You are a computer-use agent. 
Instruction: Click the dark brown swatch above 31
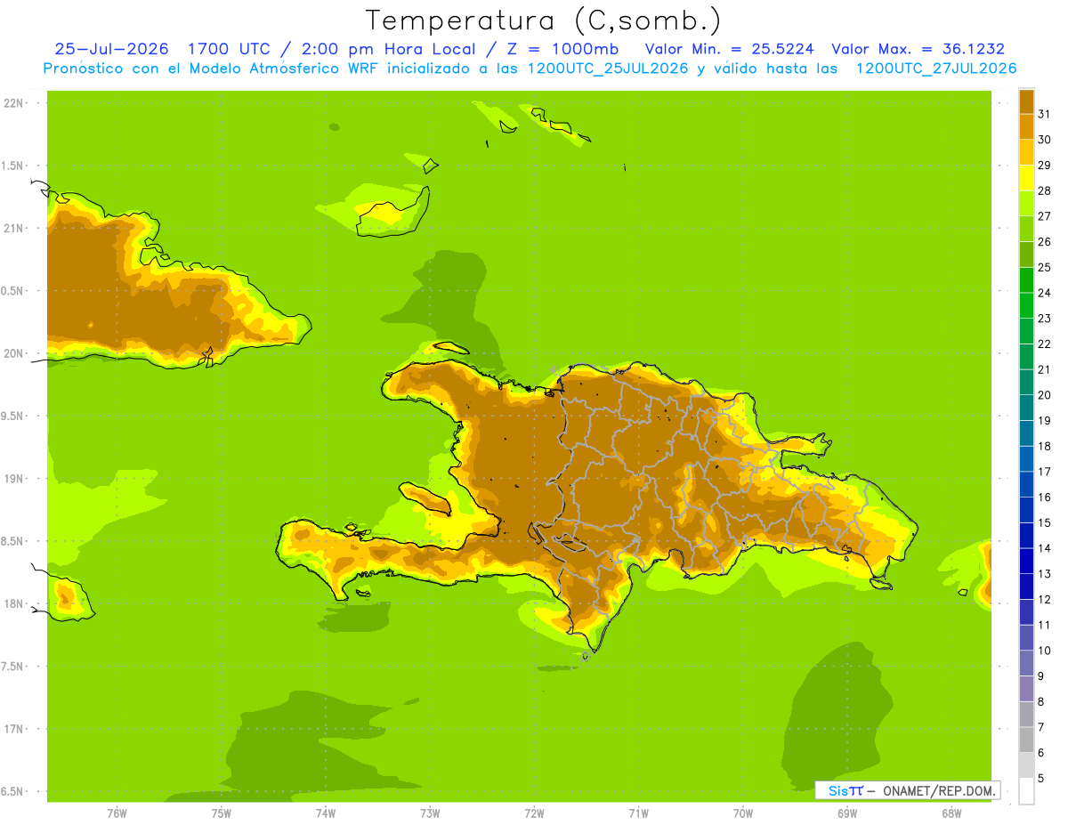click(1026, 101)
